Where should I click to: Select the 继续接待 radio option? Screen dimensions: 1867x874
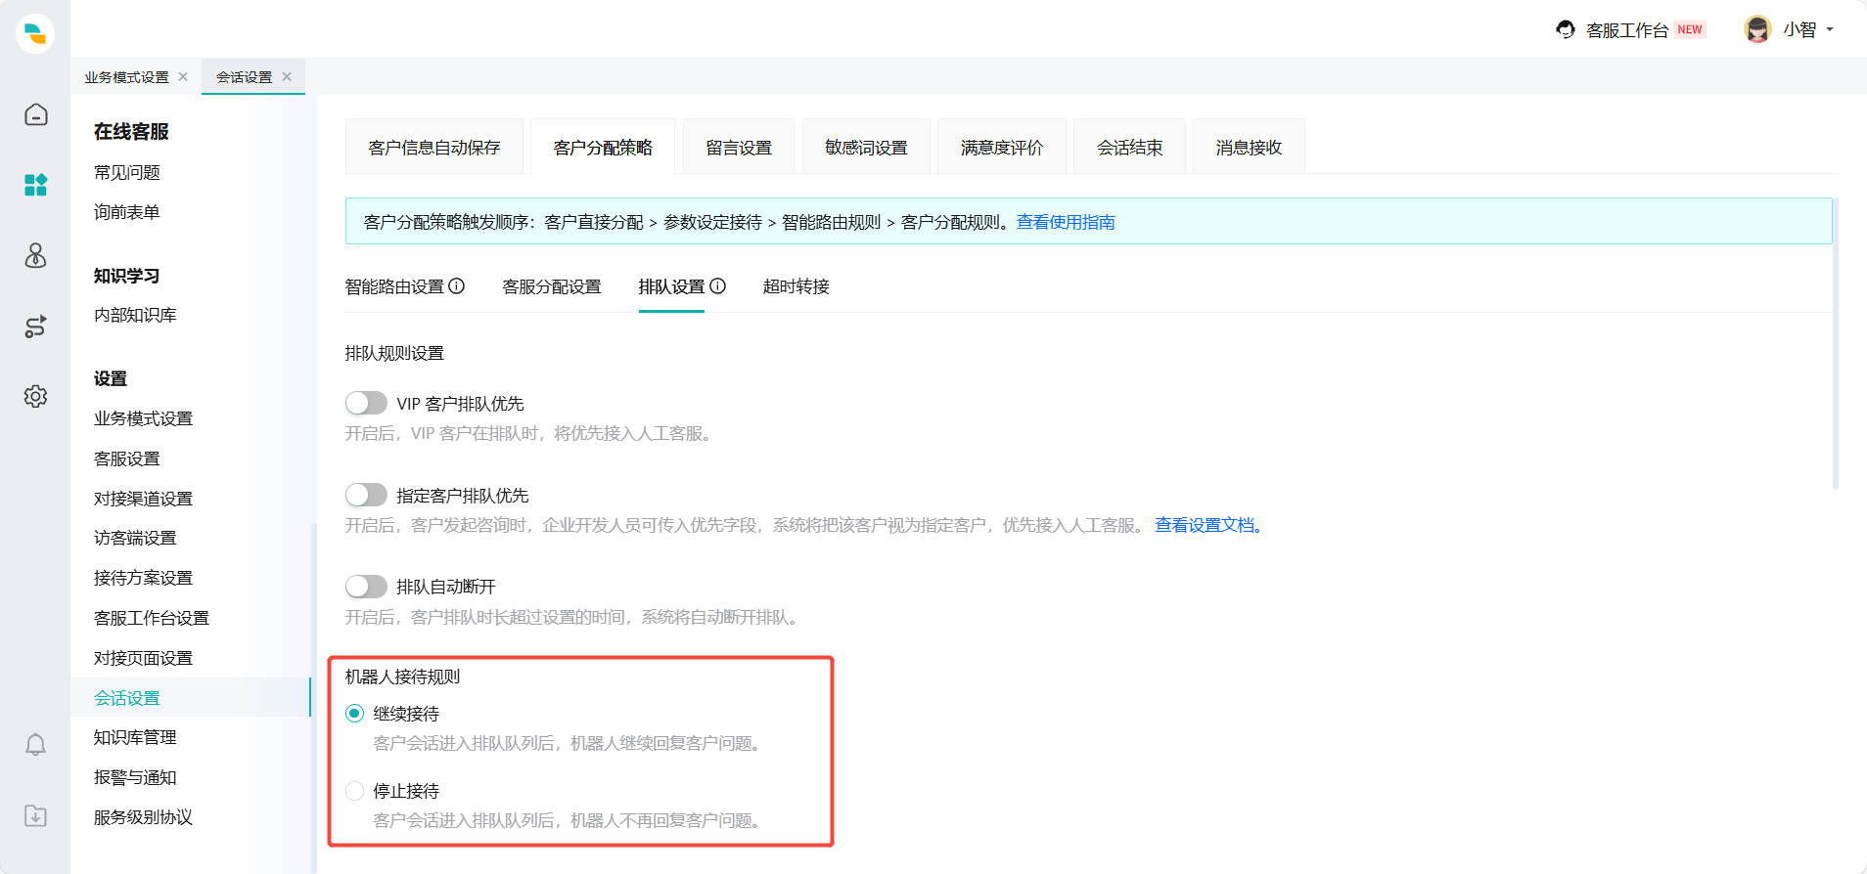click(x=354, y=714)
